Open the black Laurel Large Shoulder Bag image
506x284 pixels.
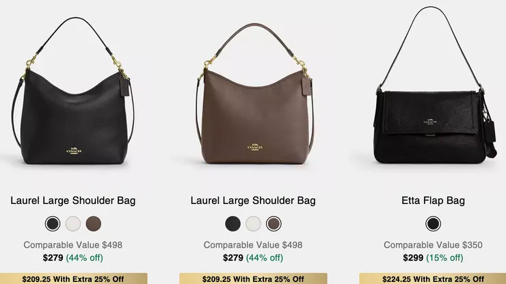(73, 91)
